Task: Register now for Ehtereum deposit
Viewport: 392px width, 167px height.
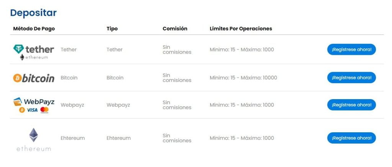Action: pyautogui.click(x=351, y=138)
